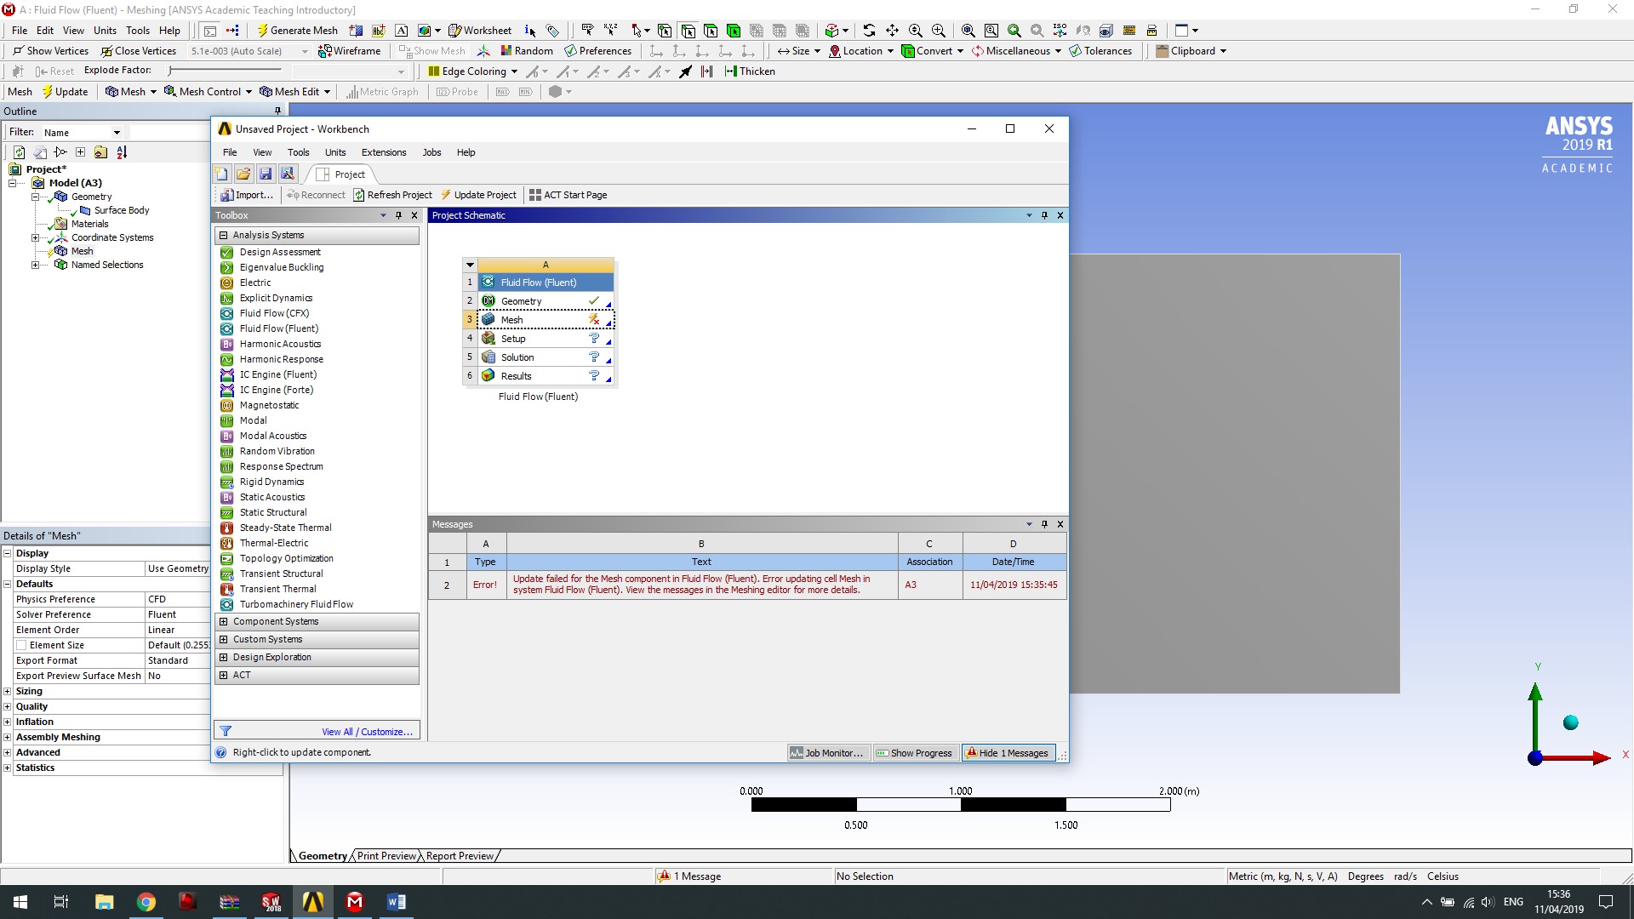Click the Import... button
The width and height of the screenshot is (1634, 919).
(247, 195)
